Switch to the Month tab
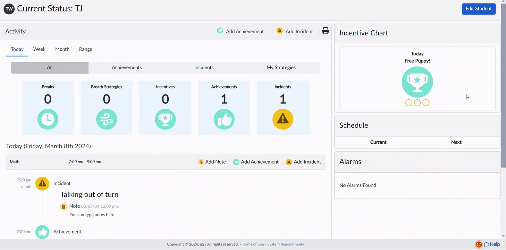 click(x=62, y=49)
